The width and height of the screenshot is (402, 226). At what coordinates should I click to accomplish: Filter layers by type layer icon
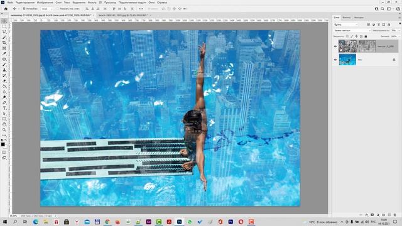point(379,24)
